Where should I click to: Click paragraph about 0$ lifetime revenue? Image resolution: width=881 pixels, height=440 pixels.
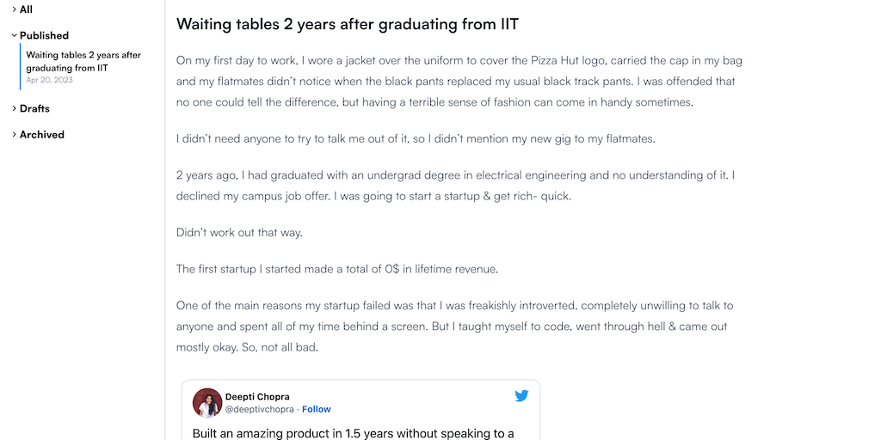click(337, 269)
